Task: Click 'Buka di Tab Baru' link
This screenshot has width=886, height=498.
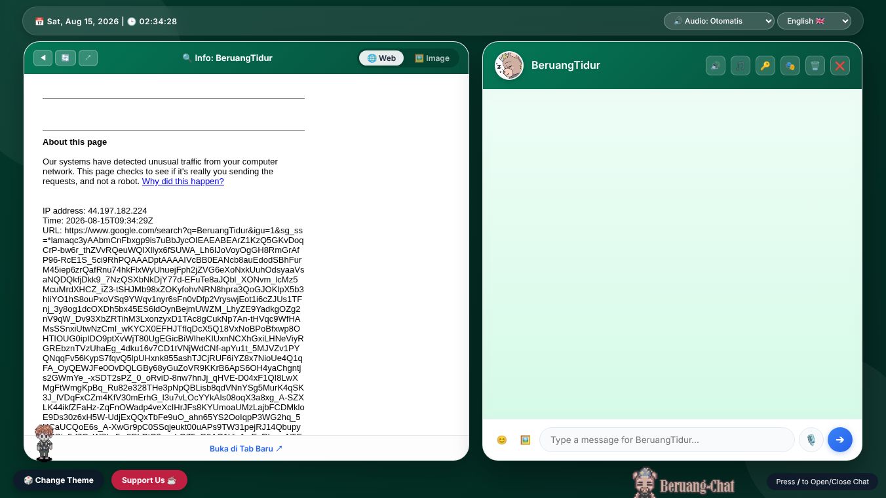Action: click(x=246, y=449)
